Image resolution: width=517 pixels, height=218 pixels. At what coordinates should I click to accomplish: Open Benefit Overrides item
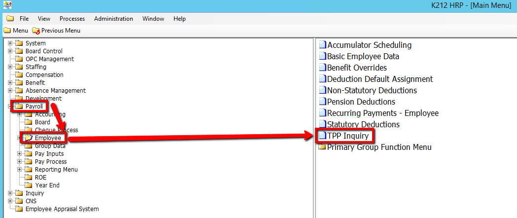click(x=357, y=68)
